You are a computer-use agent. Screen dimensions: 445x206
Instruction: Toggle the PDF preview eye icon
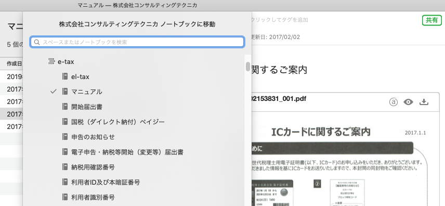click(409, 102)
